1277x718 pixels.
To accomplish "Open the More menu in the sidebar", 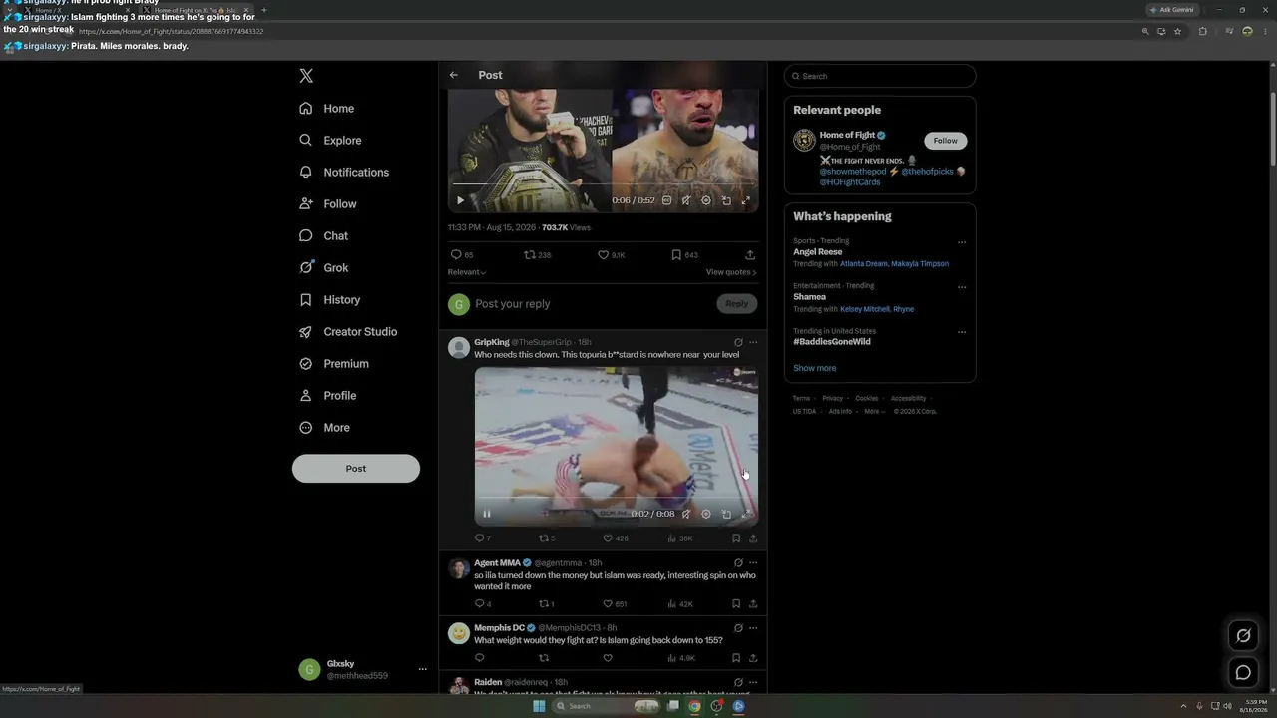I will coord(325,428).
